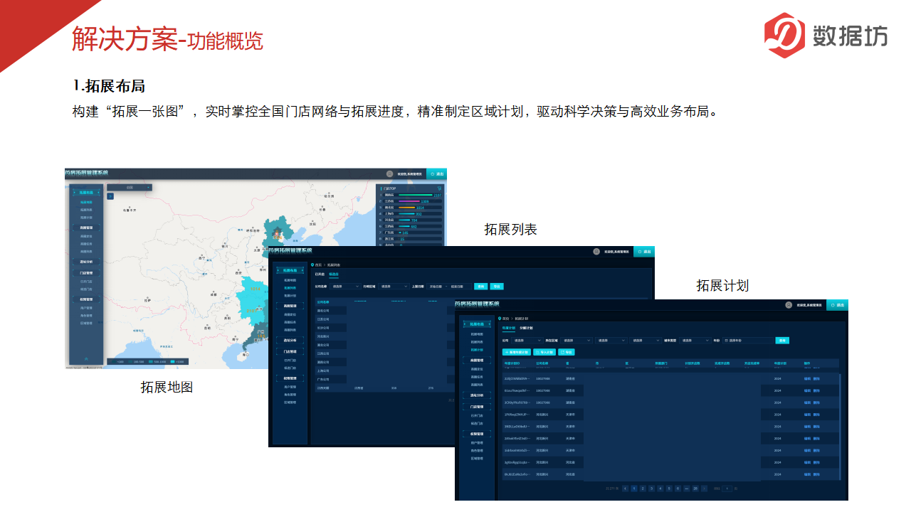This screenshot has height=512, width=911.
Task: Click the 湖南省 progress bar in 门店TOP
Action: (x=415, y=195)
